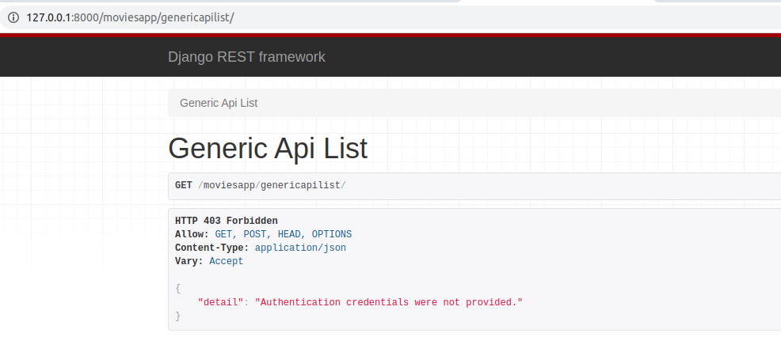Click empty area of the dark navbar
781x337 pixels.
pos(548,57)
